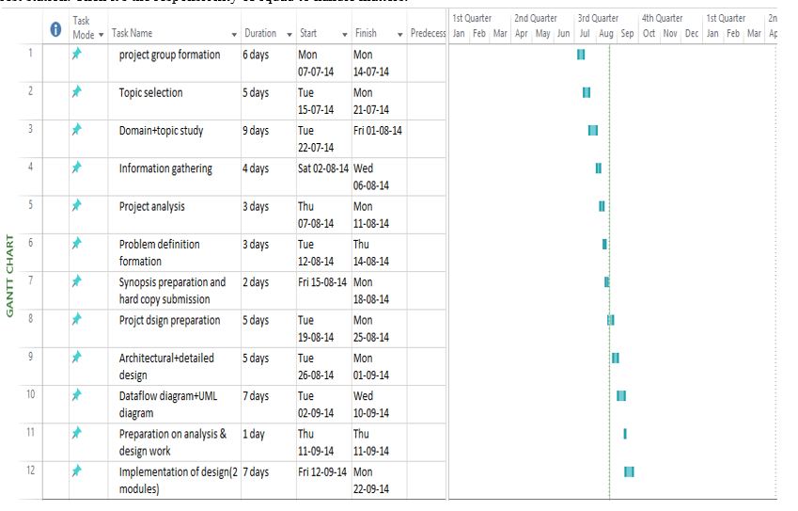Click task name 'project group formation'
798x511 pixels.
tap(169, 55)
